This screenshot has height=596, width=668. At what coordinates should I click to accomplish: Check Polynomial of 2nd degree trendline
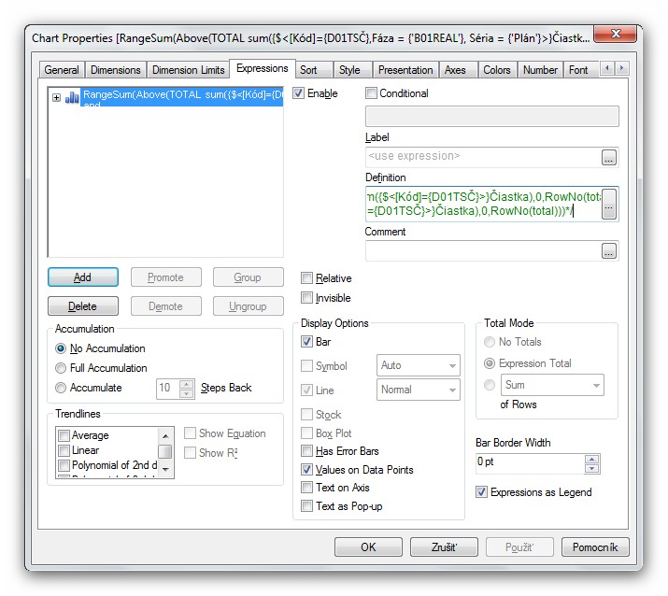pyautogui.click(x=64, y=465)
